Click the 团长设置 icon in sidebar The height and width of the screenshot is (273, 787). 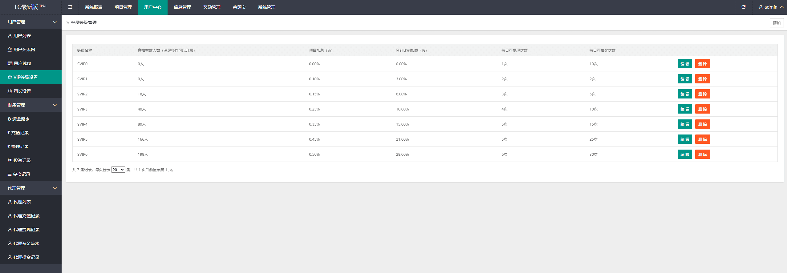pos(10,91)
